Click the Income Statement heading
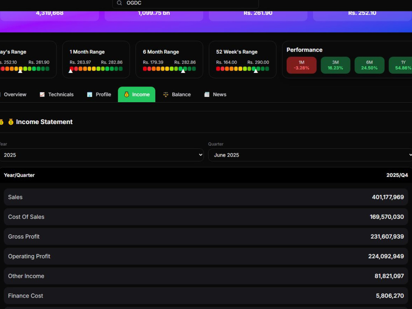 [44, 122]
